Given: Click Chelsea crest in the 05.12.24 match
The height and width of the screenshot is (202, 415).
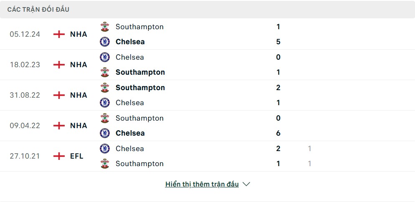Looking at the screenshot, I should 104,42.
